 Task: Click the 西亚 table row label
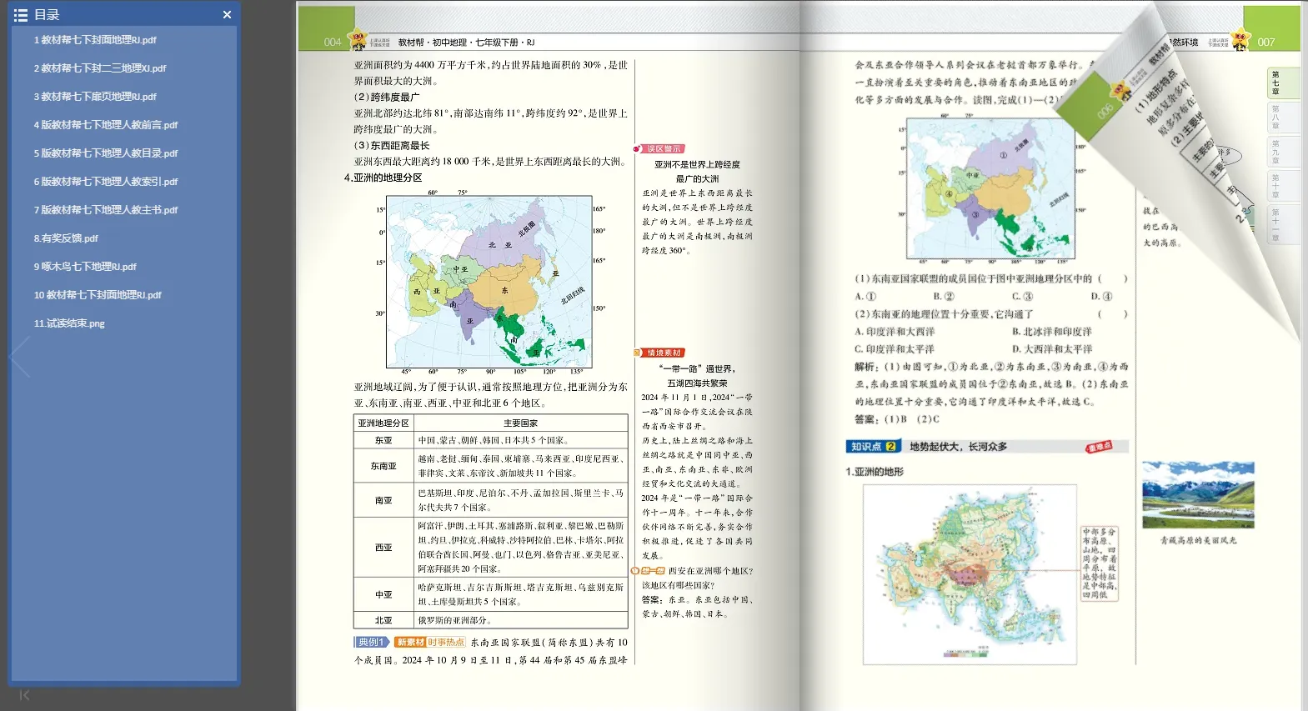point(383,548)
